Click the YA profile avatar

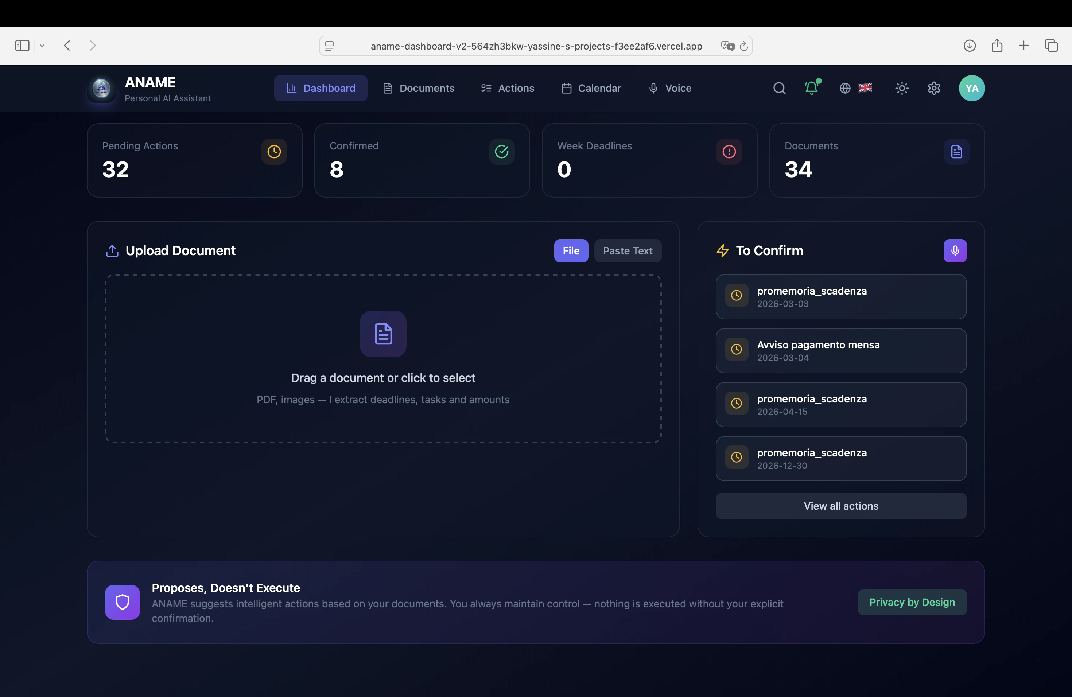point(972,88)
